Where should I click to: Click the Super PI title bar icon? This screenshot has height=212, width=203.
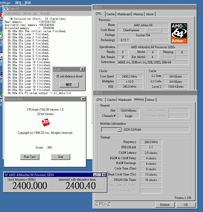pos(6,9)
